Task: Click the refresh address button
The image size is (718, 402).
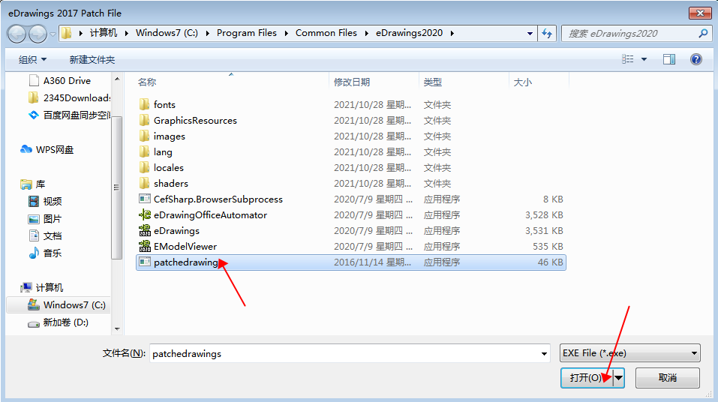Action: pyautogui.click(x=547, y=34)
